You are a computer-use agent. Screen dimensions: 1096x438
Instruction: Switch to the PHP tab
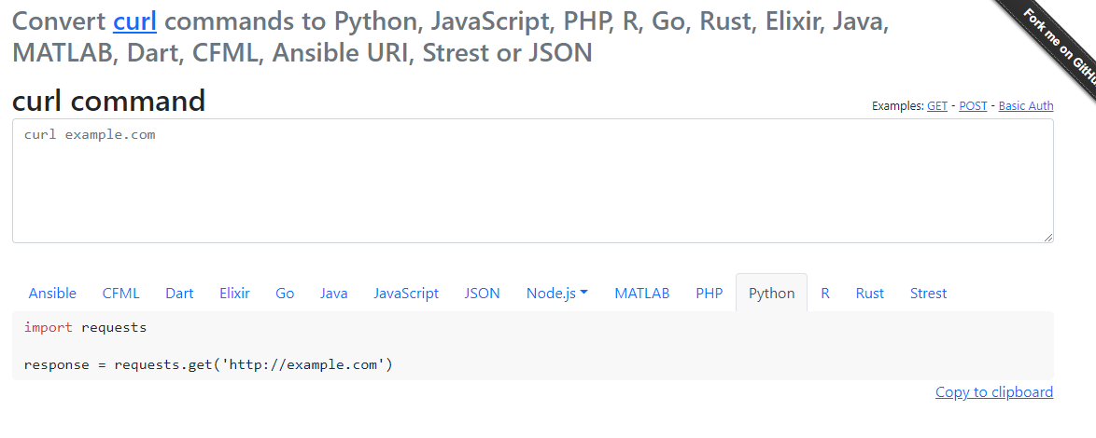coord(709,293)
